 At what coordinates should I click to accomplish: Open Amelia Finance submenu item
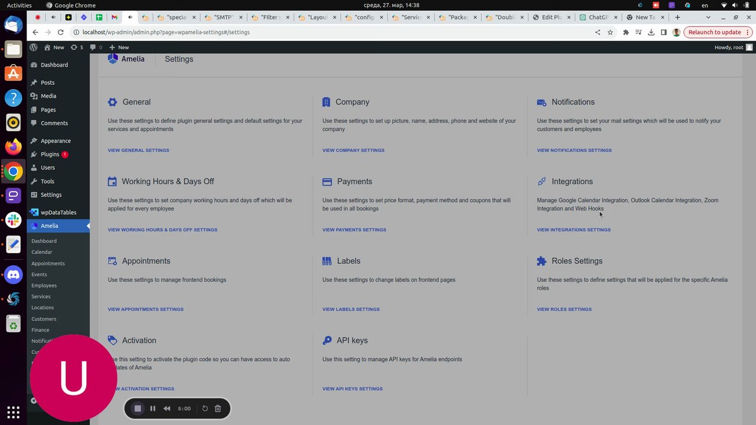tap(40, 330)
